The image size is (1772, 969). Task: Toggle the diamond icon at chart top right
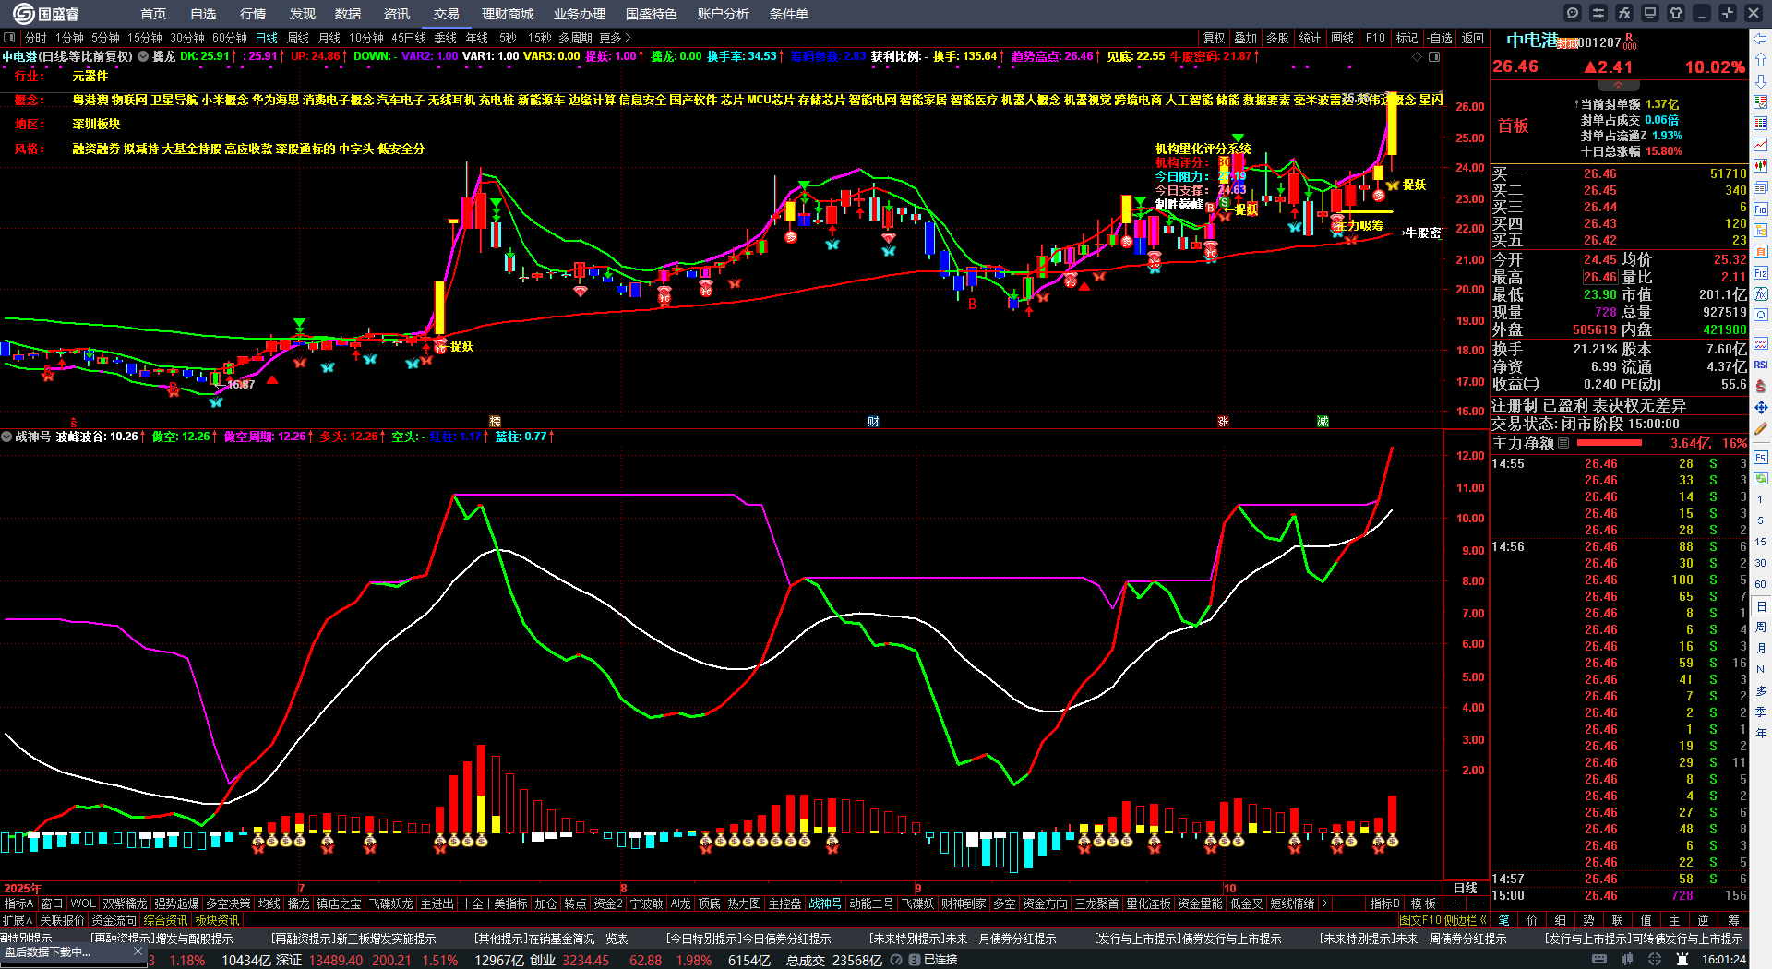(1418, 56)
